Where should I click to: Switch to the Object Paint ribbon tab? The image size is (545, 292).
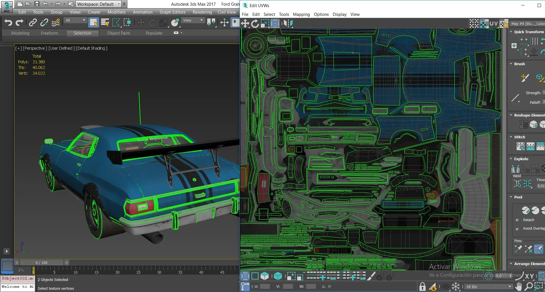click(118, 33)
